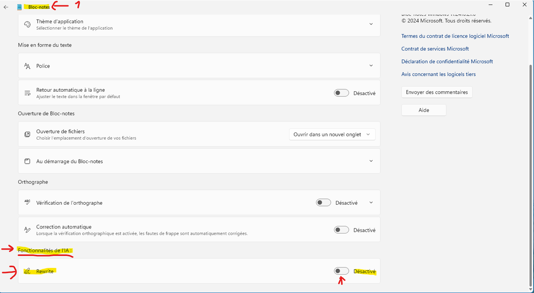
Task: Click the Correction automatique icon
Action: (x=28, y=230)
